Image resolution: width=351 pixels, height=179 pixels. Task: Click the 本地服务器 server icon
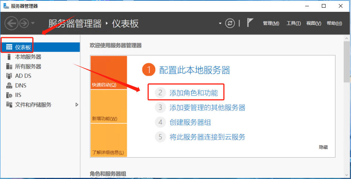(x=9, y=57)
